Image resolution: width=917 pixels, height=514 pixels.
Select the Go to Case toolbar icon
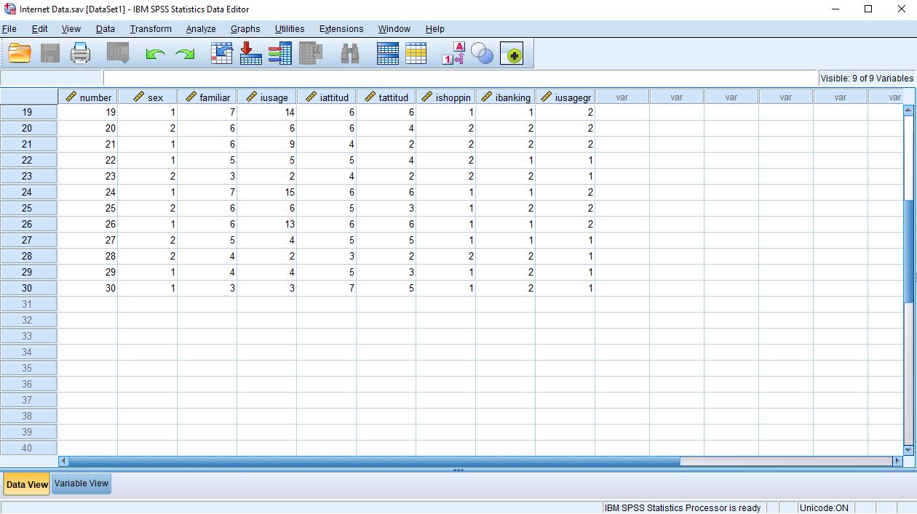click(x=221, y=52)
